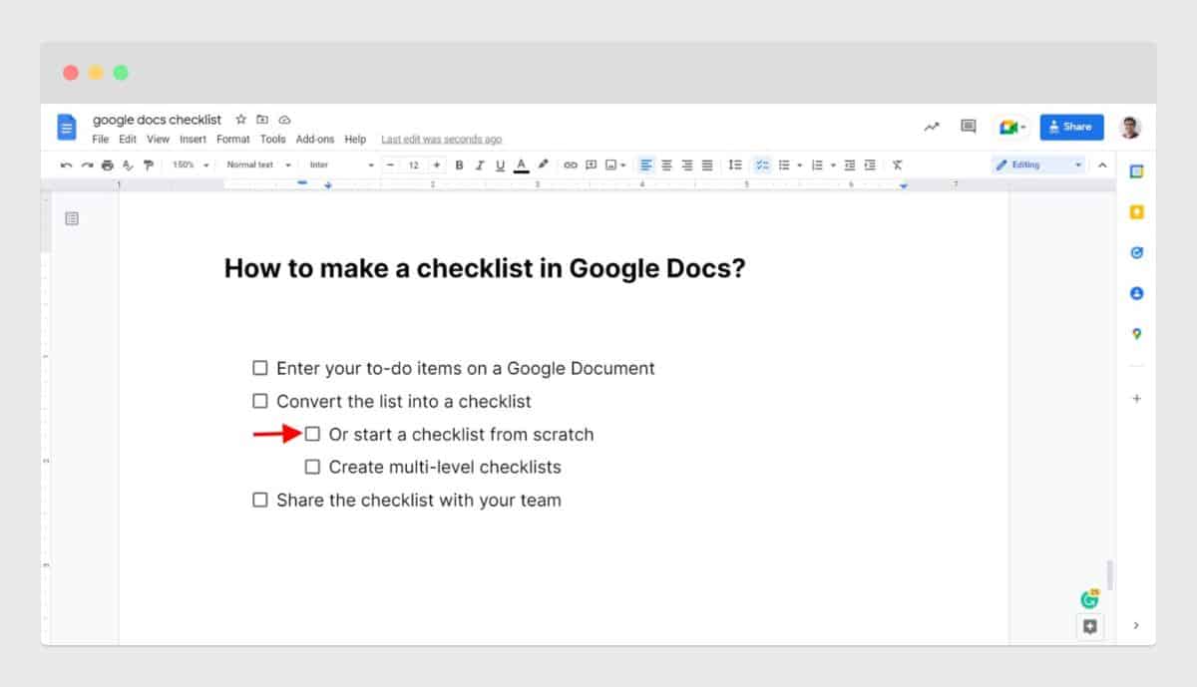The width and height of the screenshot is (1197, 687).
Task: Click the clear formatting icon
Action: 897,165
